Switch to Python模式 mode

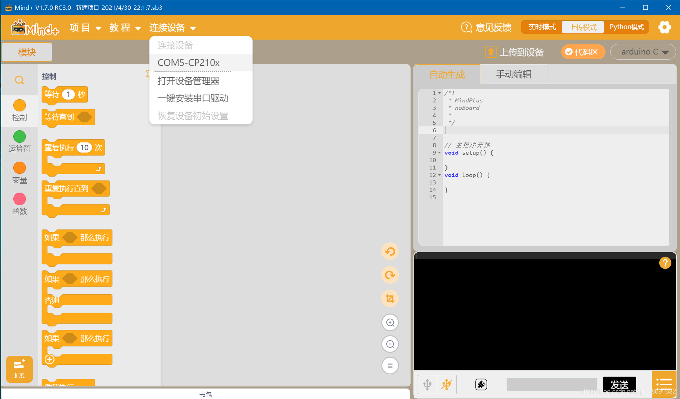pyautogui.click(x=627, y=27)
